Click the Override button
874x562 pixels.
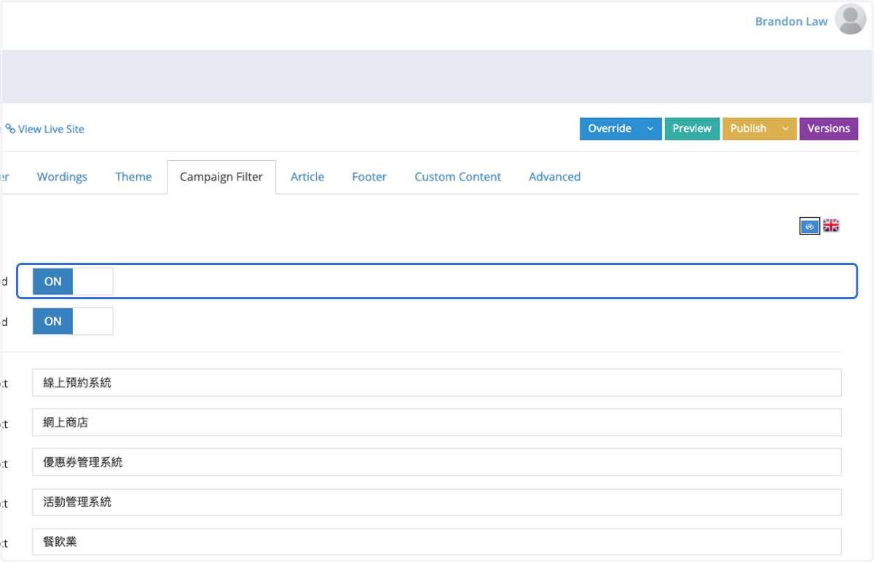click(x=610, y=129)
